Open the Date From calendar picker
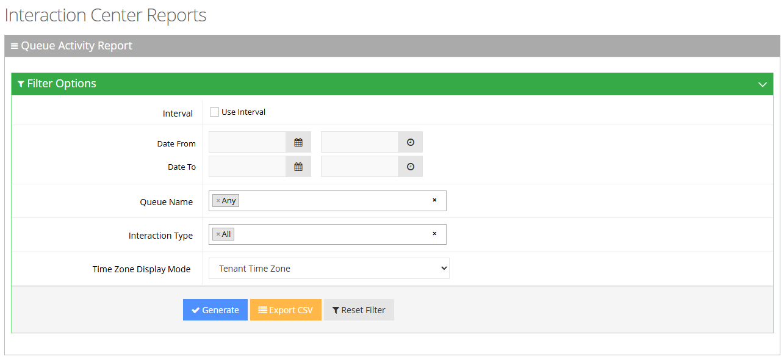The image size is (784, 362). pos(298,142)
